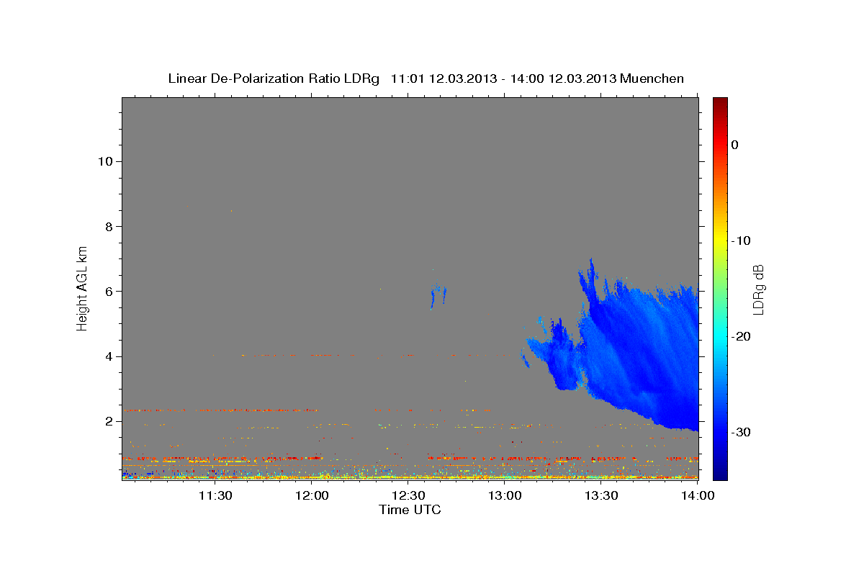This screenshot has height=576, width=864.
Task: Click the height tick label 6
Action: click(x=107, y=291)
